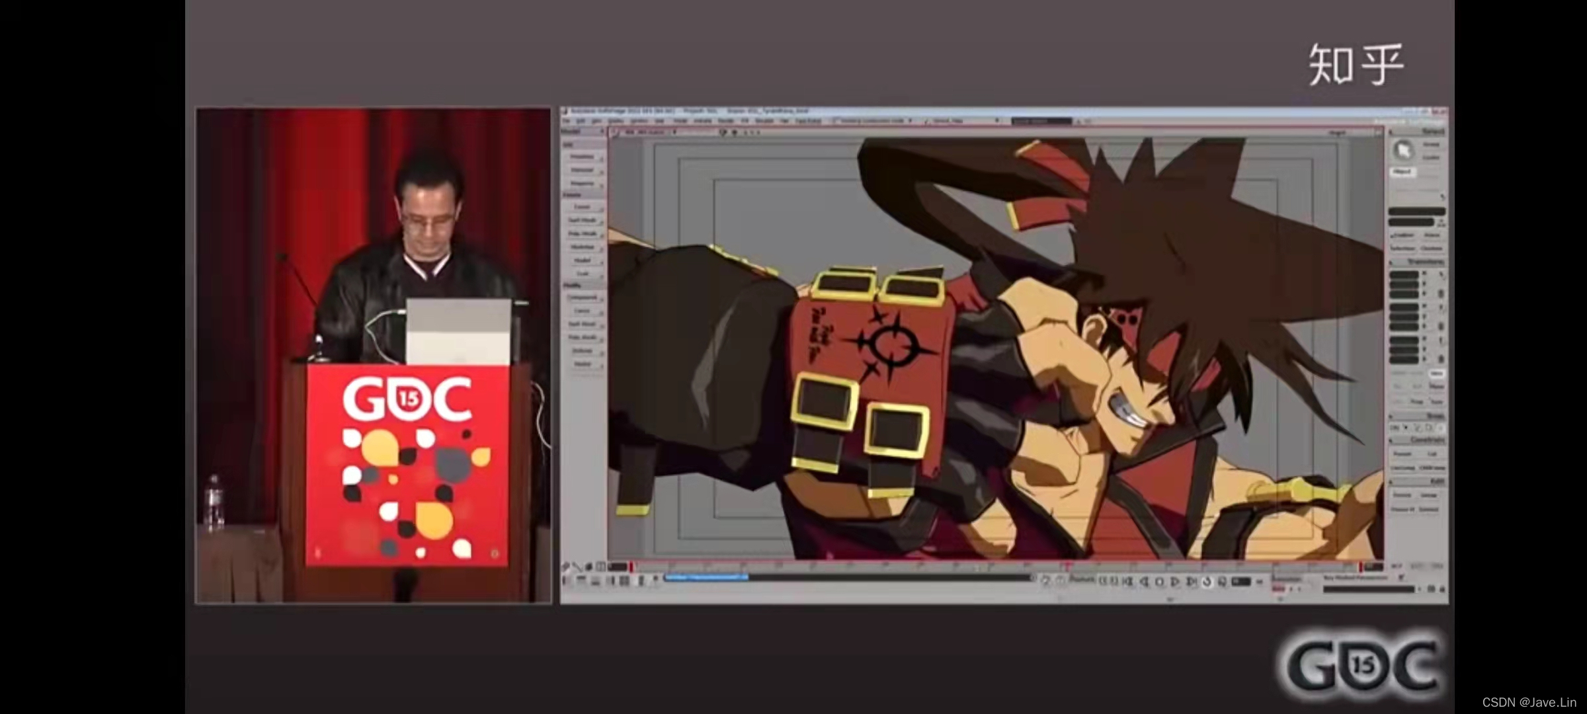
Task: Toggle the playback Loop button
Action: (x=1207, y=582)
